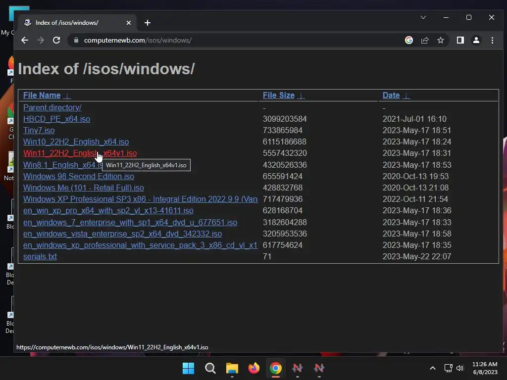The height and width of the screenshot is (380, 507).
Task: Download en_windows_vista_enterprise_sp2 iso
Action: tap(123, 234)
